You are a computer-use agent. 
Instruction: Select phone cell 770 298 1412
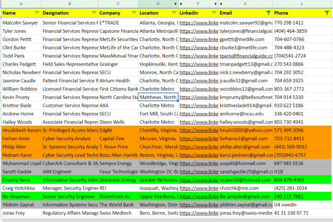click(302, 23)
